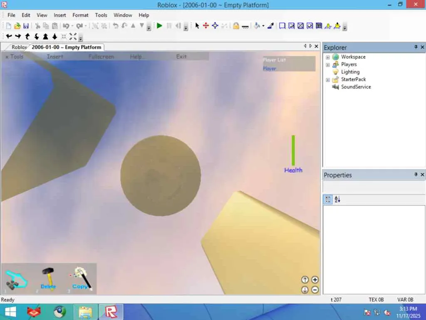Click Exit in the in-game menu
The width and height of the screenshot is (426, 320).
(181, 57)
